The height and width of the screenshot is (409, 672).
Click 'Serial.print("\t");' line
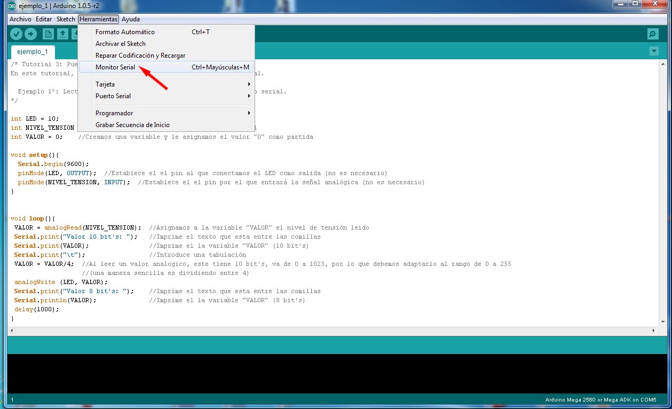[50, 255]
